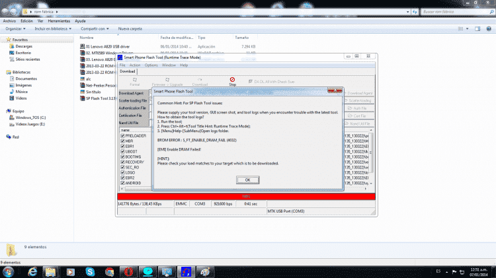Open the view options dropdown arrow
Image resolution: width=496 pixels, height=278 pixels.
tap(467, 29)
